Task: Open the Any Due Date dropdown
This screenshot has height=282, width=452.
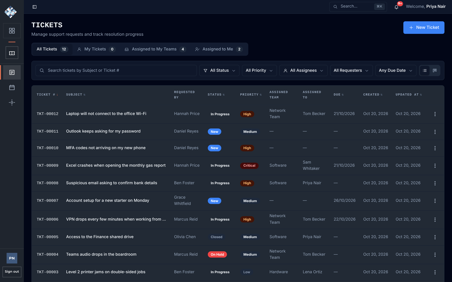Action: [395, 70]
